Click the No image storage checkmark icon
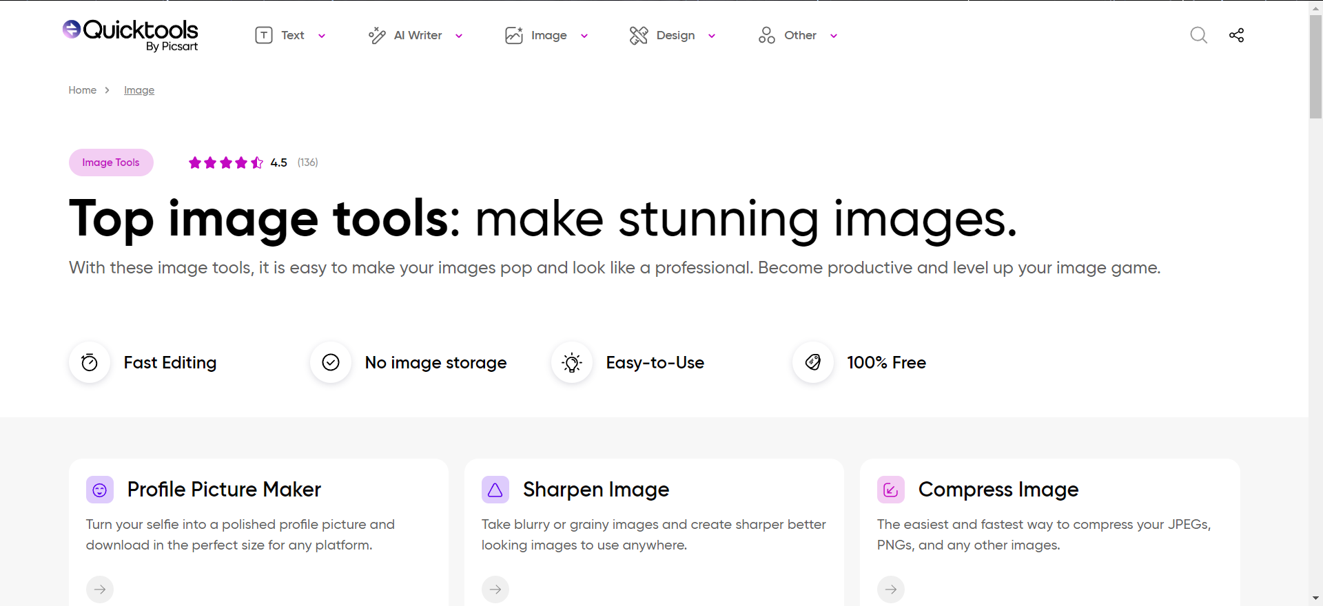 331,362
